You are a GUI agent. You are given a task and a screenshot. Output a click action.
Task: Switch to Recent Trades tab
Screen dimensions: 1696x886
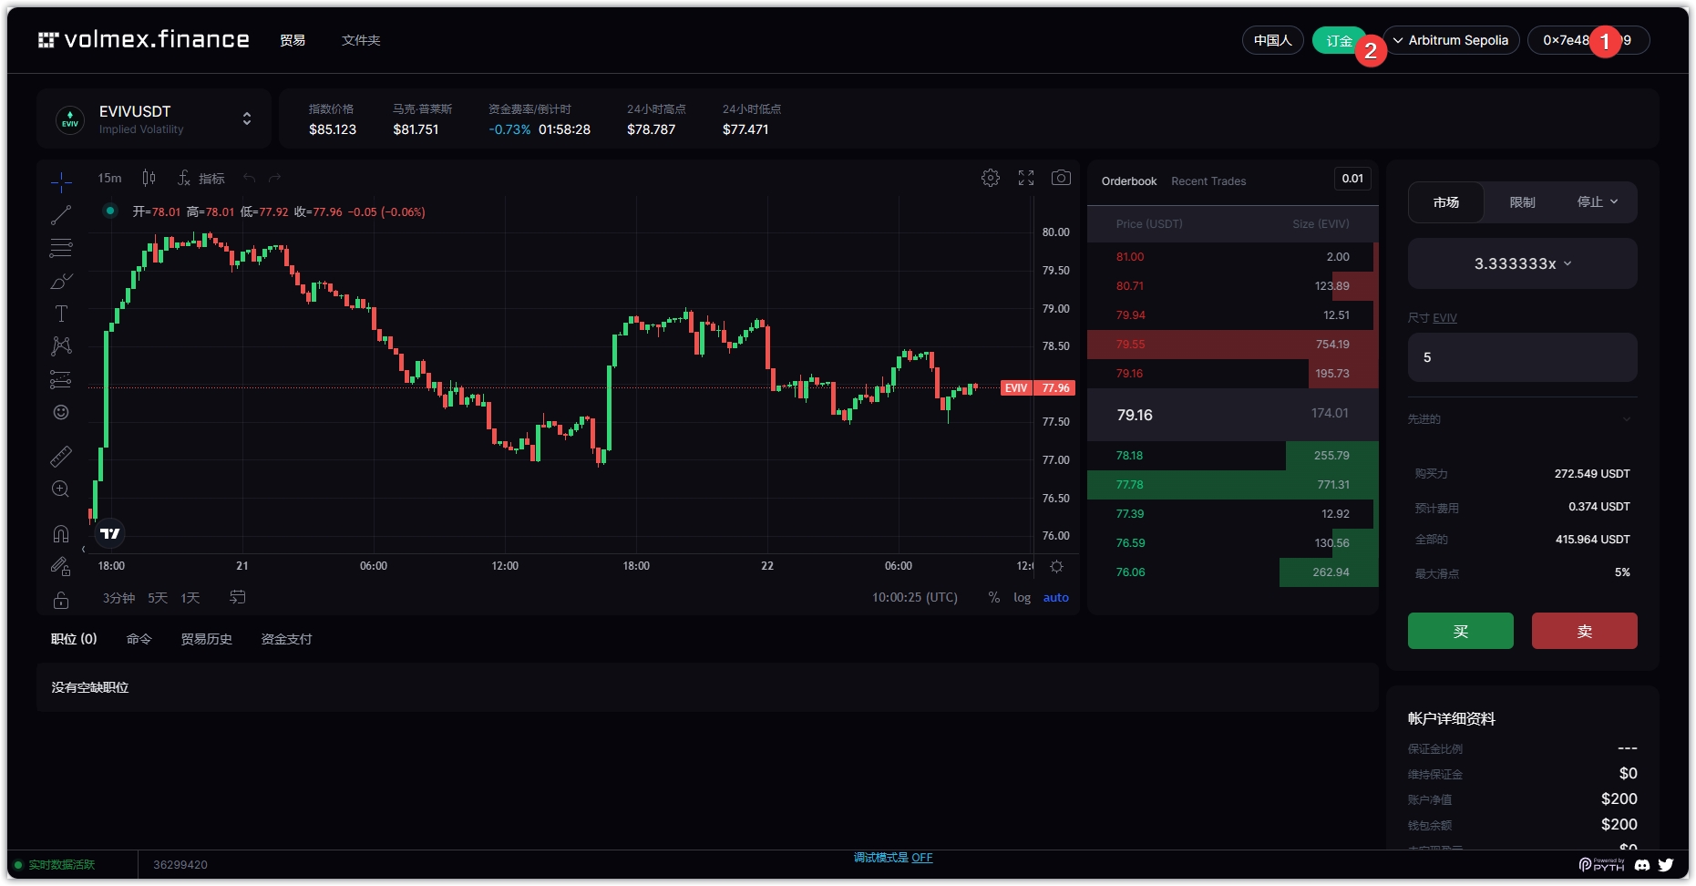(x=1208, y=181)
